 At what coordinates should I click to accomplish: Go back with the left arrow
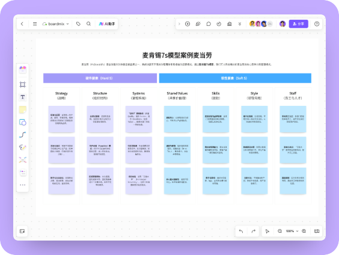22,24
